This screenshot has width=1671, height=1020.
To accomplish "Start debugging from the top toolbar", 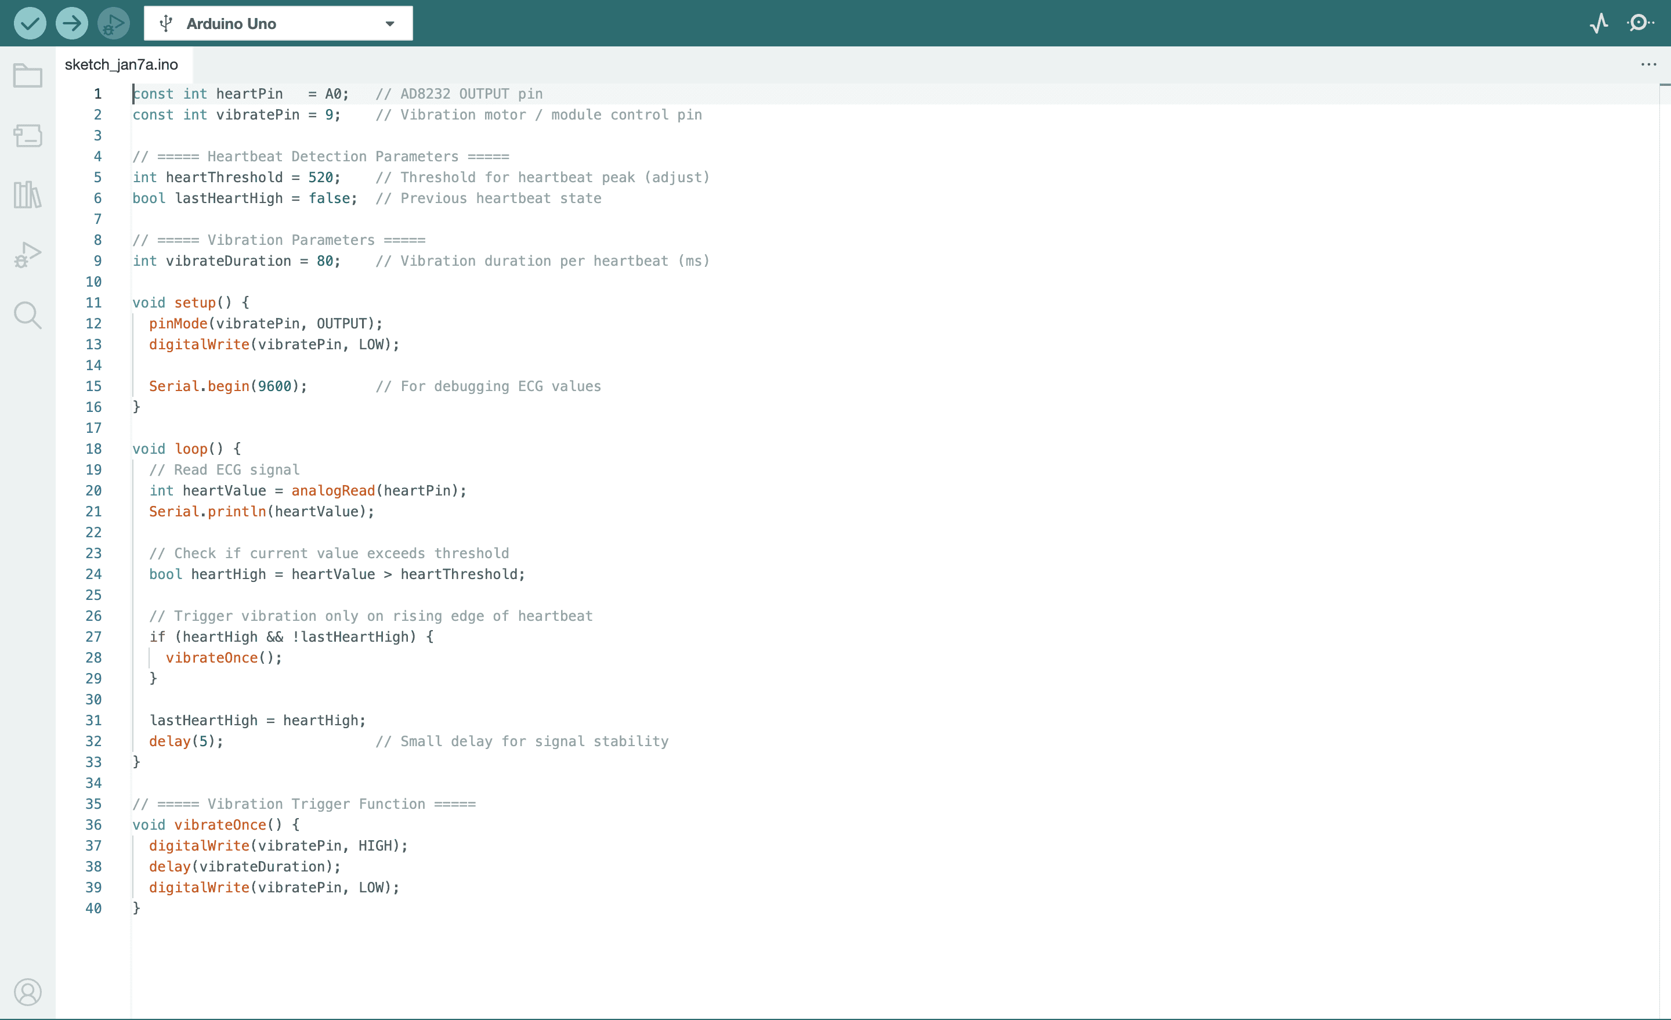I will coord(113,24).
